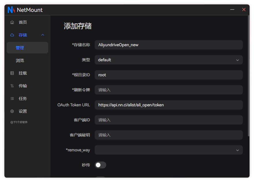Click the 添加存储 page heading
Screen dimensions: 254x182
(x=78, y=26)
